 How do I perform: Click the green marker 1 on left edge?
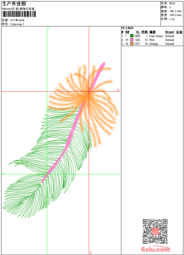coord(3,173)
